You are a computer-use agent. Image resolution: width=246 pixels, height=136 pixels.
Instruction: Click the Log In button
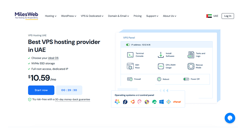[x=228, y=16]
